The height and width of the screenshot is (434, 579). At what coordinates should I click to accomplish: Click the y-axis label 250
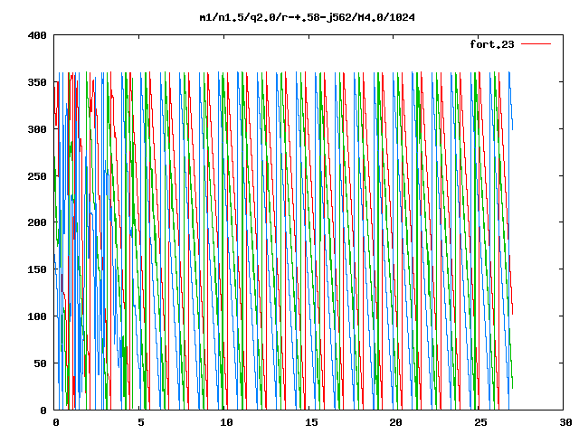[37, 176]
